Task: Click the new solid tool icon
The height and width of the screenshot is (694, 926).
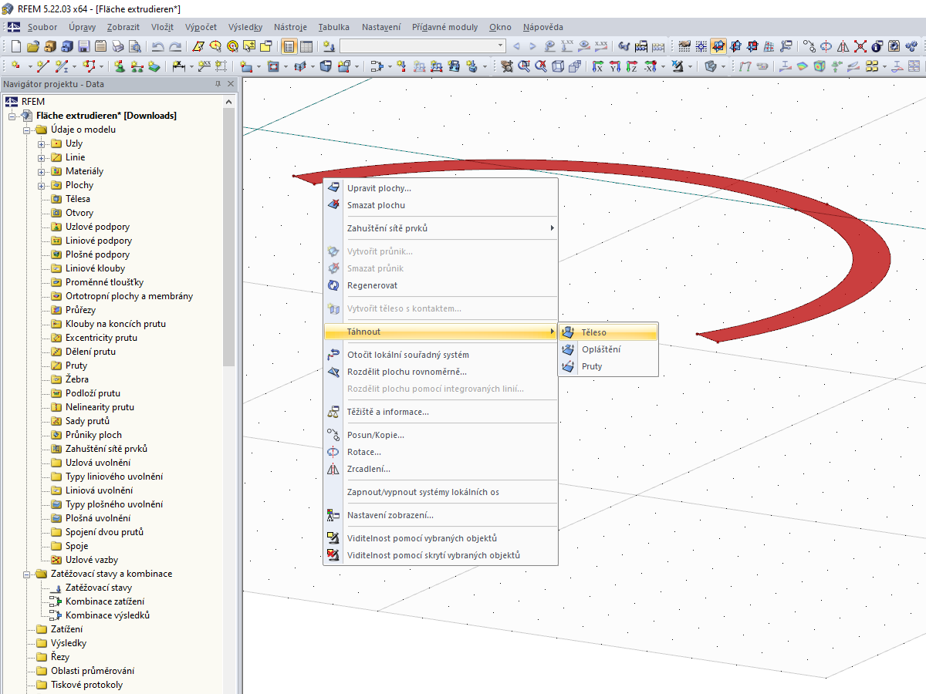Action: point(326,66)
